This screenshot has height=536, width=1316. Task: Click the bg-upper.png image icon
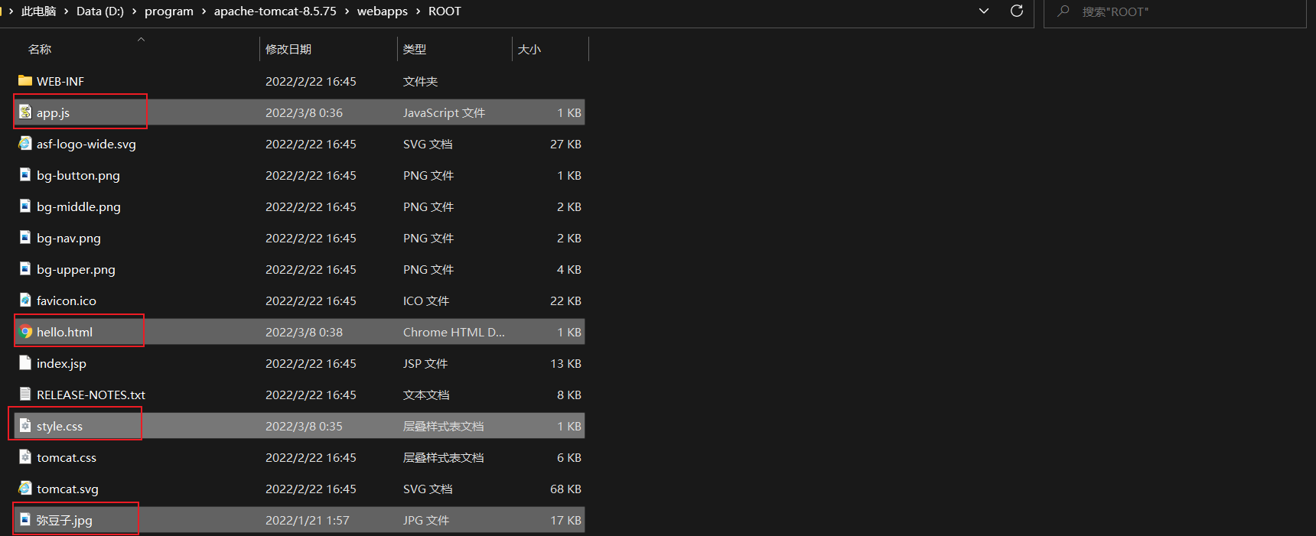coord(25,268)
